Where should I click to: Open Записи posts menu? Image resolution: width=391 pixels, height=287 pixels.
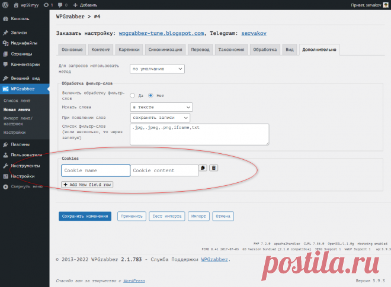click(19, 33)
